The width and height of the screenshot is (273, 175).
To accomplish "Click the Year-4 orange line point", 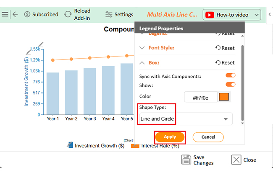I will pos(108,57).
